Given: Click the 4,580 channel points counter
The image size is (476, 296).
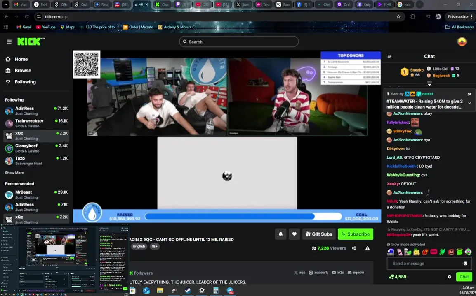Looking at the screenshot, I should coord(397,277).
